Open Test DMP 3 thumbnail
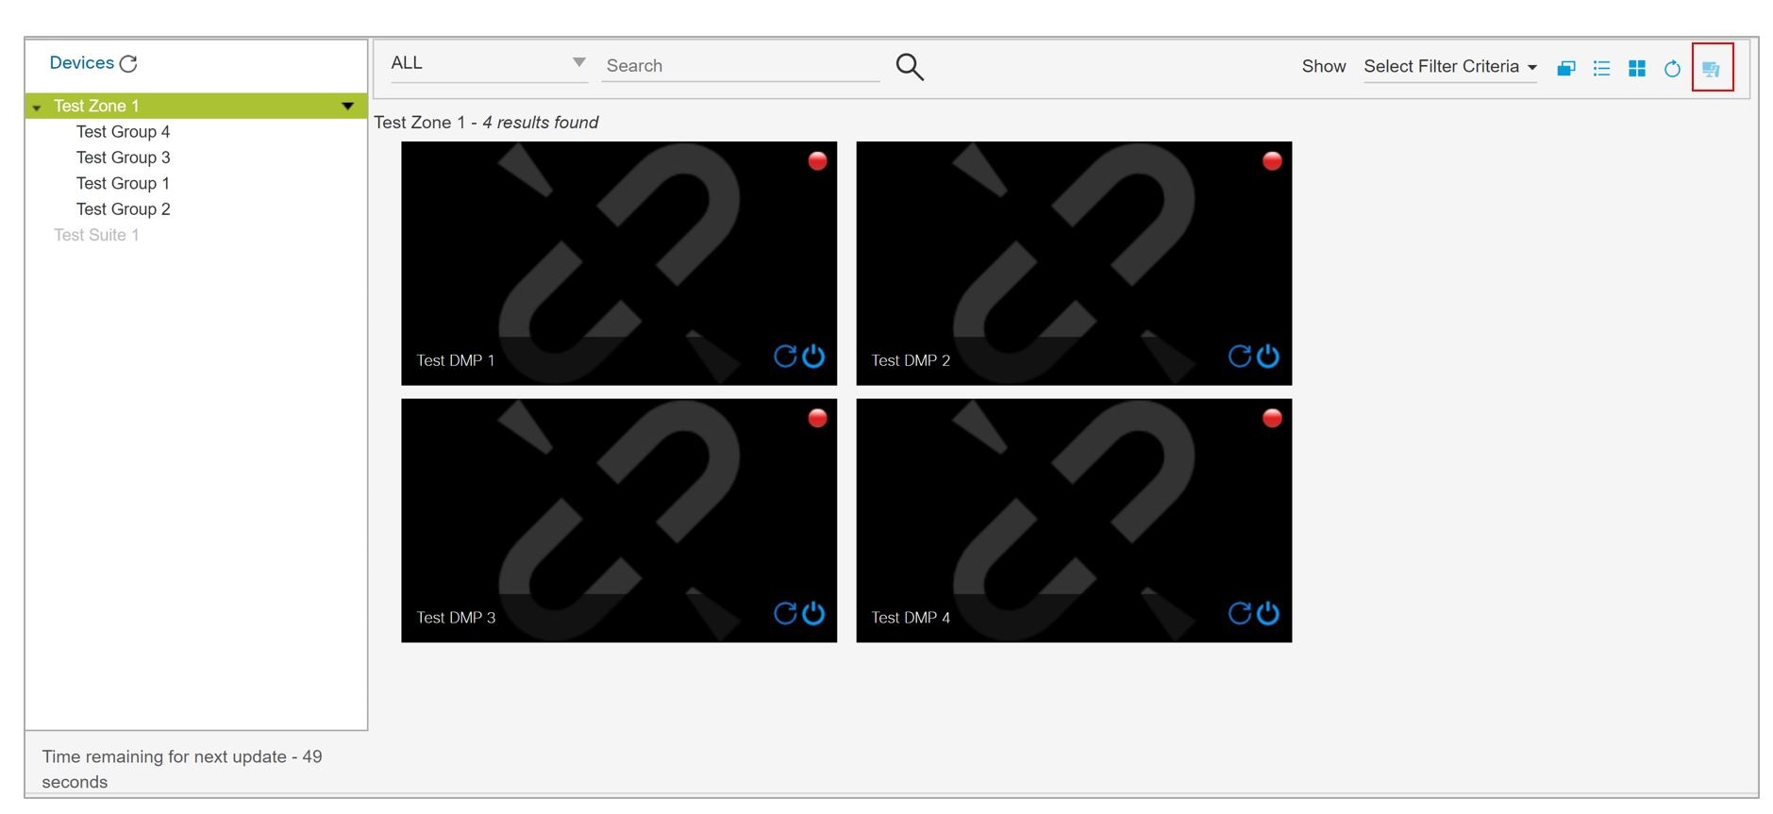Screen dimensions: 1773x814 tap(619, 521)
